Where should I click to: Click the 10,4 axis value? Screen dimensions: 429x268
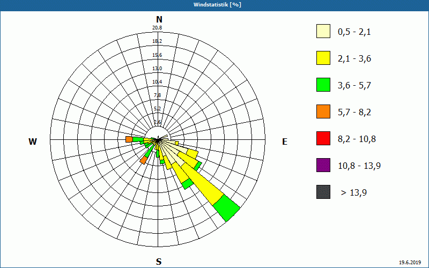click(x=157, y=82)
